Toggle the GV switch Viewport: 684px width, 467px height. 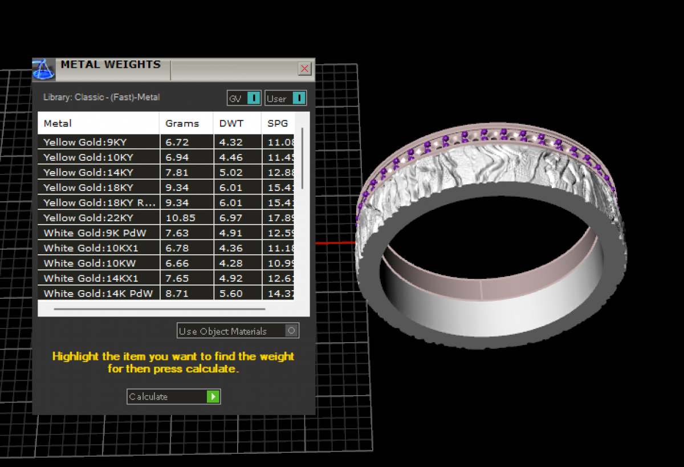point(254,98)
